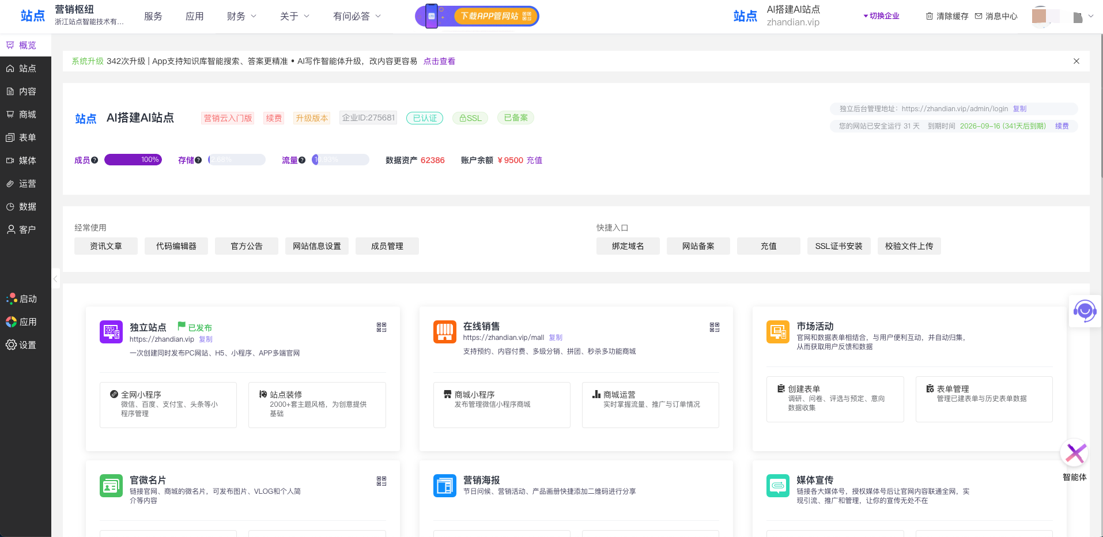Expand the 关于 dropdown menu
1103x537 pixels.
point(294,16)
